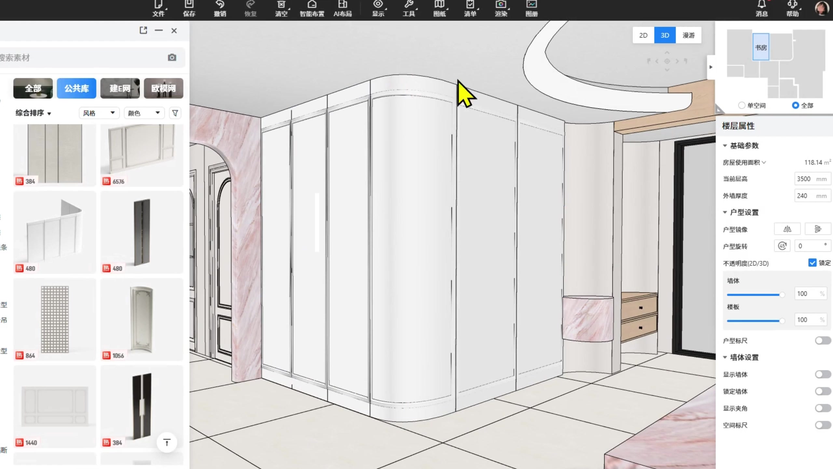Click the scroll-to-top arrow button

(x=167, y=442)
